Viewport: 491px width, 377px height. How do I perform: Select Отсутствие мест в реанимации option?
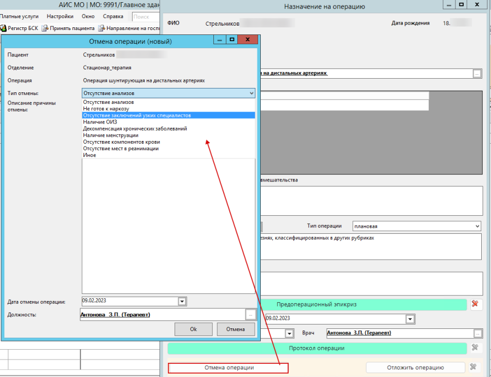pos(169,149)
